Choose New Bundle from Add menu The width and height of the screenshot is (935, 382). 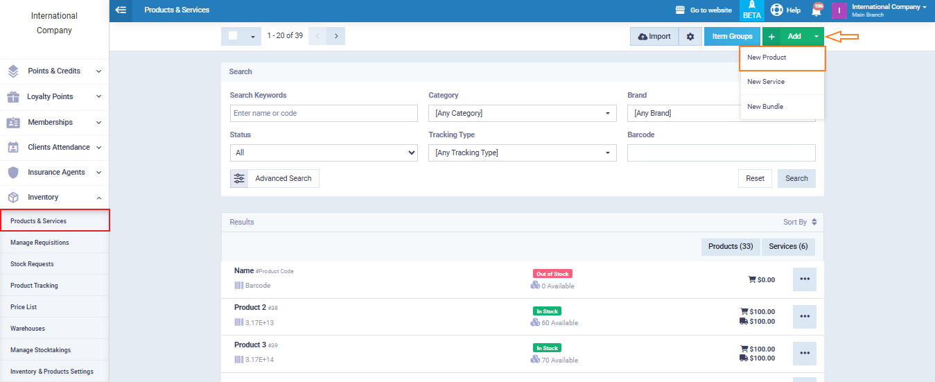coord(765,107)
